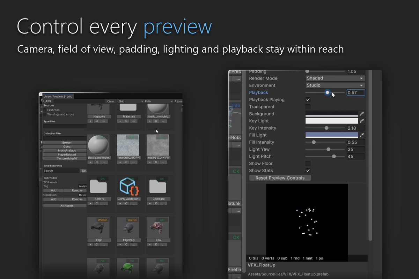Click the Light Pitch slider
Viewport: 419px width, 279px height.
pos(325,156)
